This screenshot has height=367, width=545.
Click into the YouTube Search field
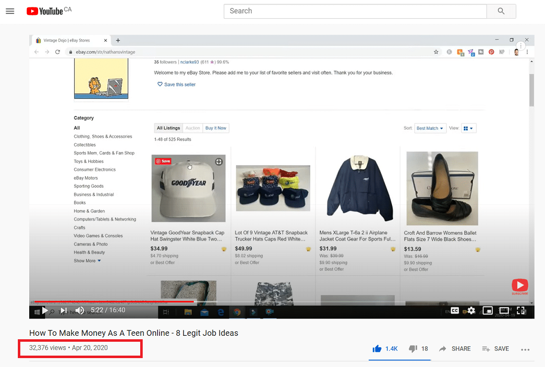tap(355, 11)
